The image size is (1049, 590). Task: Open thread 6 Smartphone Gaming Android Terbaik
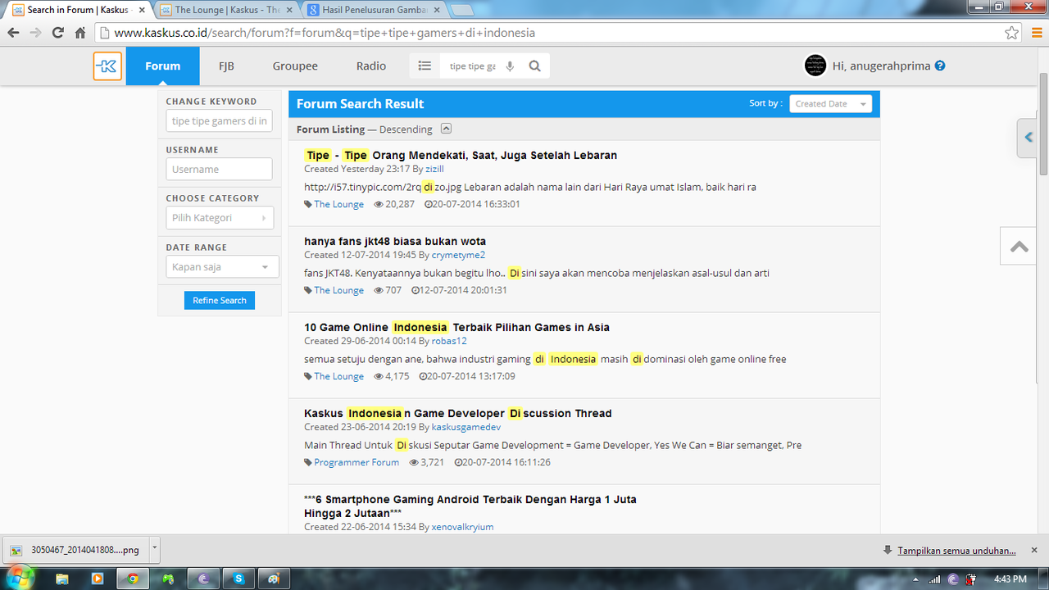click(470, 506)
